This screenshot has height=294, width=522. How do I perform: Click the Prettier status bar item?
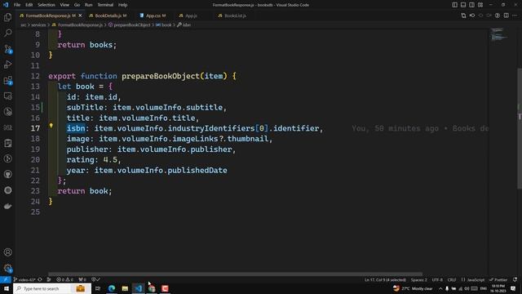point(498,279)
